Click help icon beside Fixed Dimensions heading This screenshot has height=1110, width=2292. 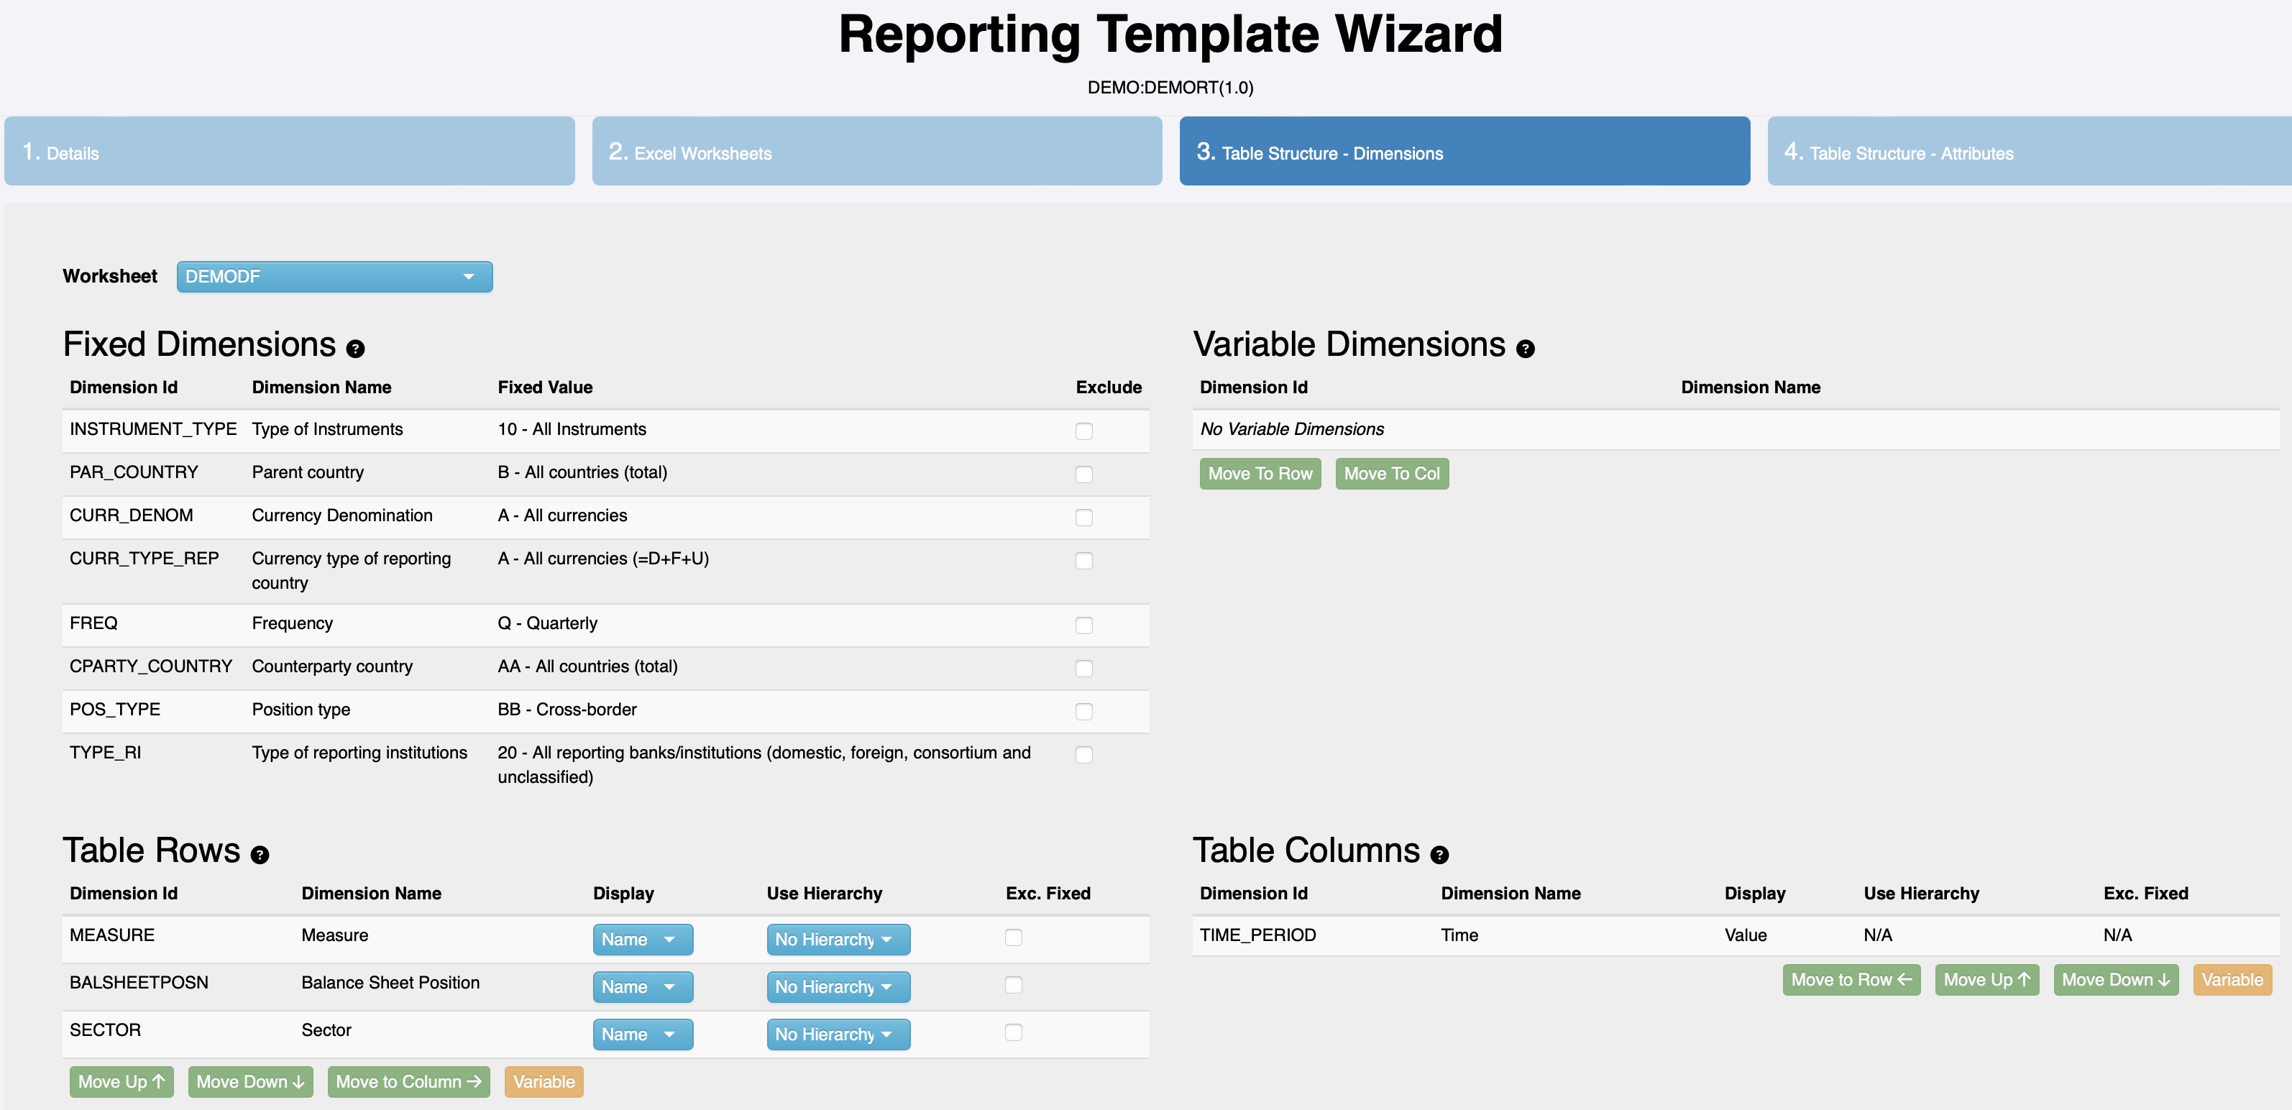coord(355,349)
